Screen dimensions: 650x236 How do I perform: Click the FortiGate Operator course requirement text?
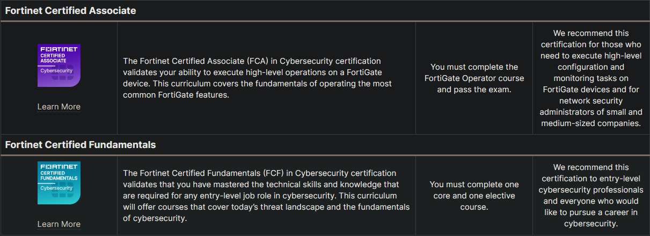[x=474, y=78]
